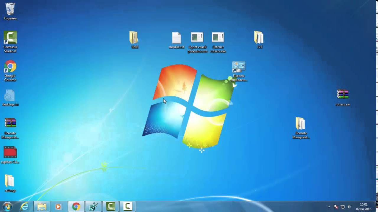Switch to Google Chrome in the taskbar
Viewport: 378px width, 212px height.
(x=76, y=207)
